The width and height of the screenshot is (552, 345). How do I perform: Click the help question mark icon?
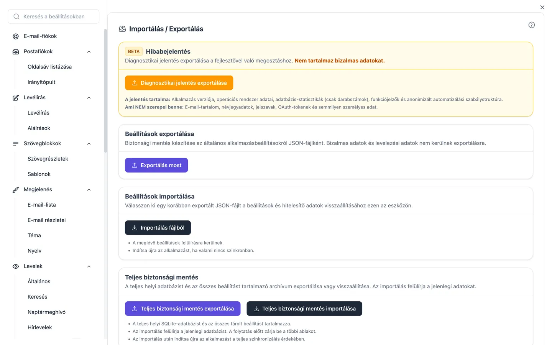532,25
